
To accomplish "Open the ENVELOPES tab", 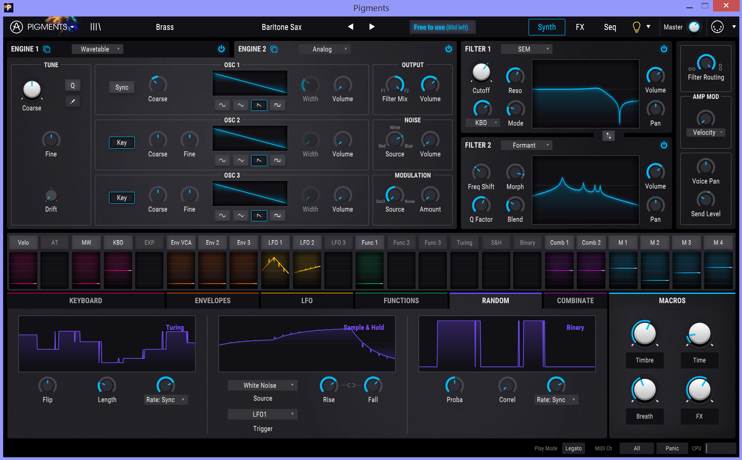I will (x=213, y=300).
